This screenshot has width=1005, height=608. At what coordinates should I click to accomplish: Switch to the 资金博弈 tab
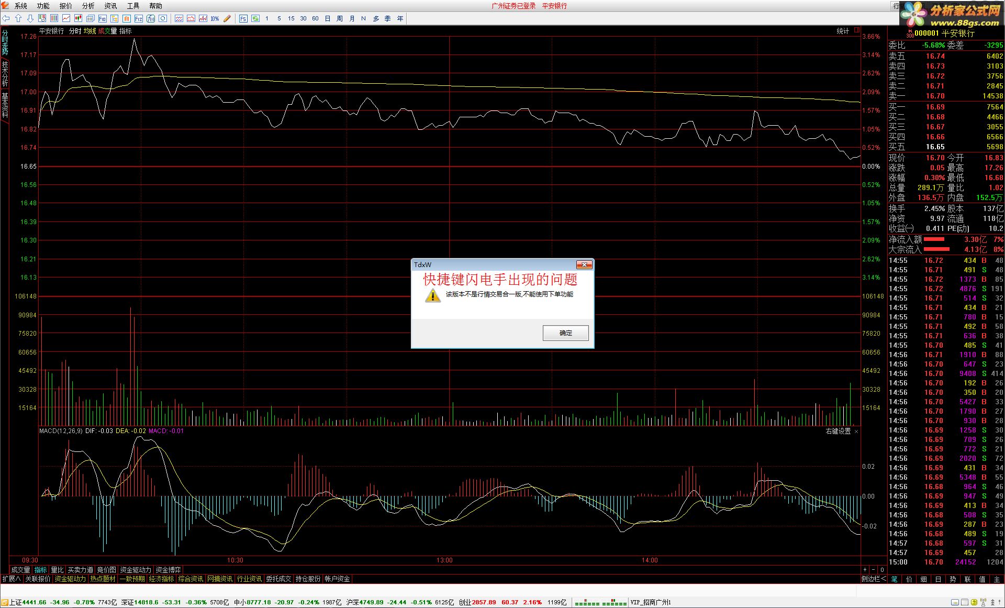(168, 570)
